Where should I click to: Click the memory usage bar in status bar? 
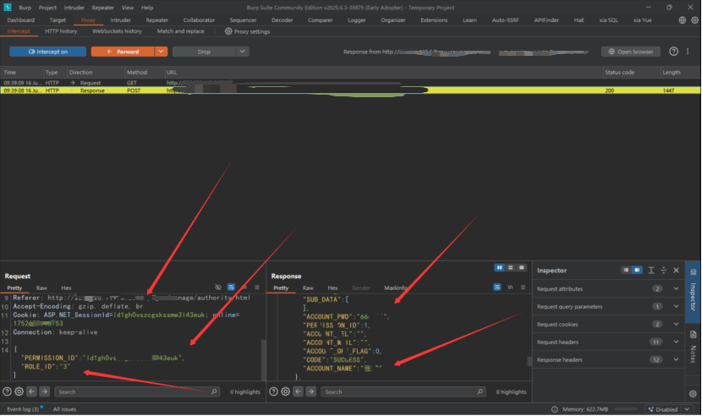click(626, 409)
